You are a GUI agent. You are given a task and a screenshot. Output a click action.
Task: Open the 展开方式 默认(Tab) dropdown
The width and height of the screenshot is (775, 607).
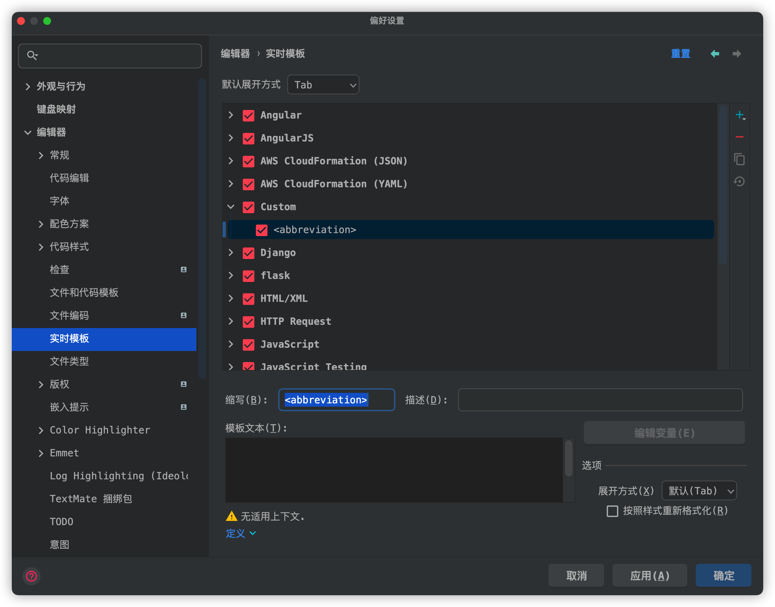pos(699,491)
